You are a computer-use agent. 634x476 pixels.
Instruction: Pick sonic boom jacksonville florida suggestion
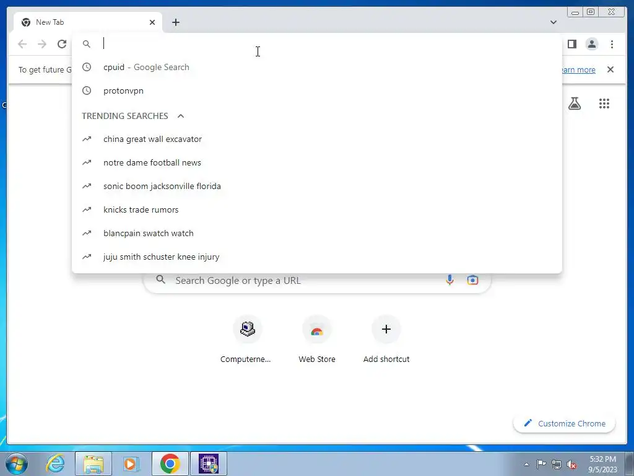click(316, 186)
